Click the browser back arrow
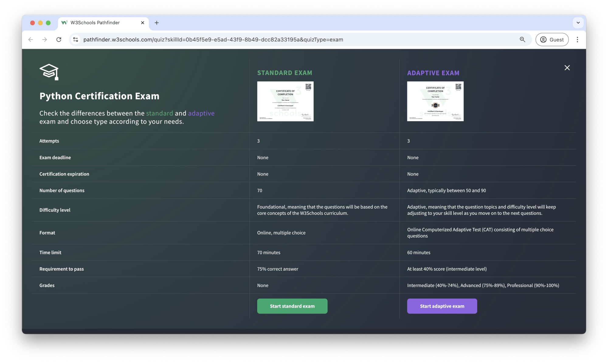The height and width of the screenshot is (363, 608). [31, 39]
